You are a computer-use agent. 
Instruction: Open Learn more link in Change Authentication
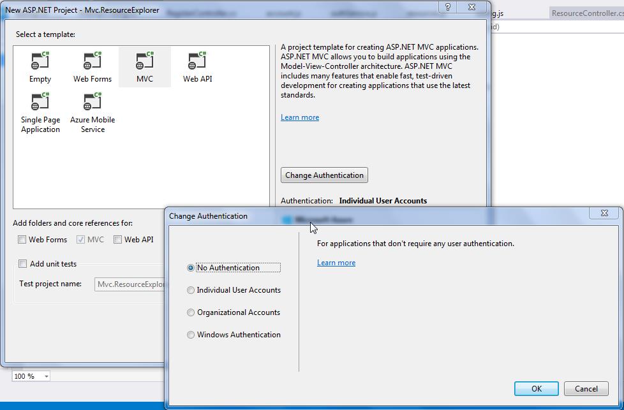336,263
